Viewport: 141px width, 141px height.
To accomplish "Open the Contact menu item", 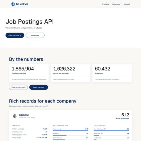I will tap(127, 4).
